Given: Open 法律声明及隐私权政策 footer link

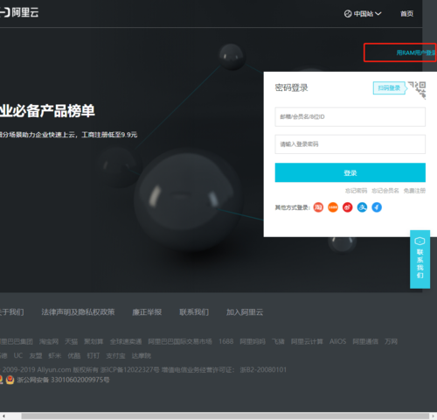Looking at the screenshot, I should coord(78,312).
